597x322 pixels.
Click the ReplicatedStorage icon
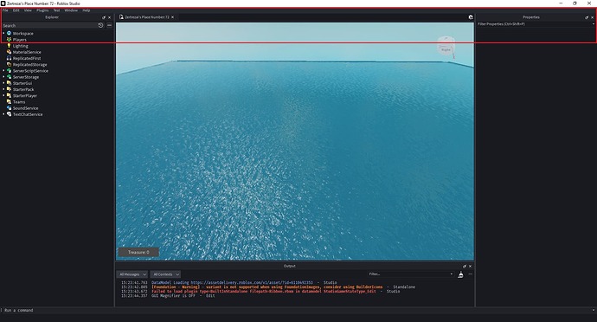[x=10, y=64]
